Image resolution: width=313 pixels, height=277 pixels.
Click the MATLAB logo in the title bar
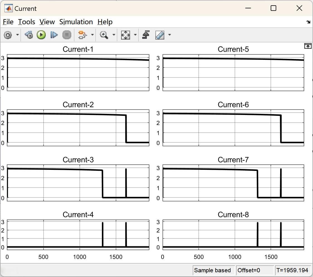tap(8, 8)
